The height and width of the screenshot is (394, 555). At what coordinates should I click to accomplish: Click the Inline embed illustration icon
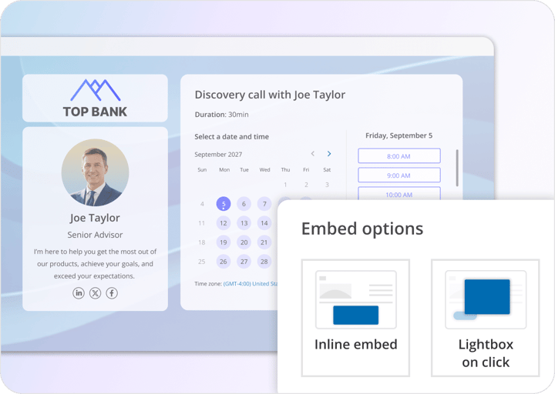point(355,298)
